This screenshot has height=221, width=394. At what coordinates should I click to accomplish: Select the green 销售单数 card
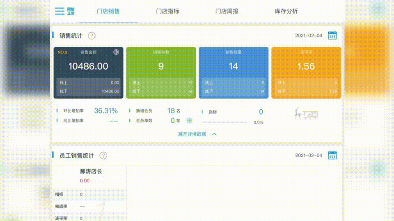[161, 73]
